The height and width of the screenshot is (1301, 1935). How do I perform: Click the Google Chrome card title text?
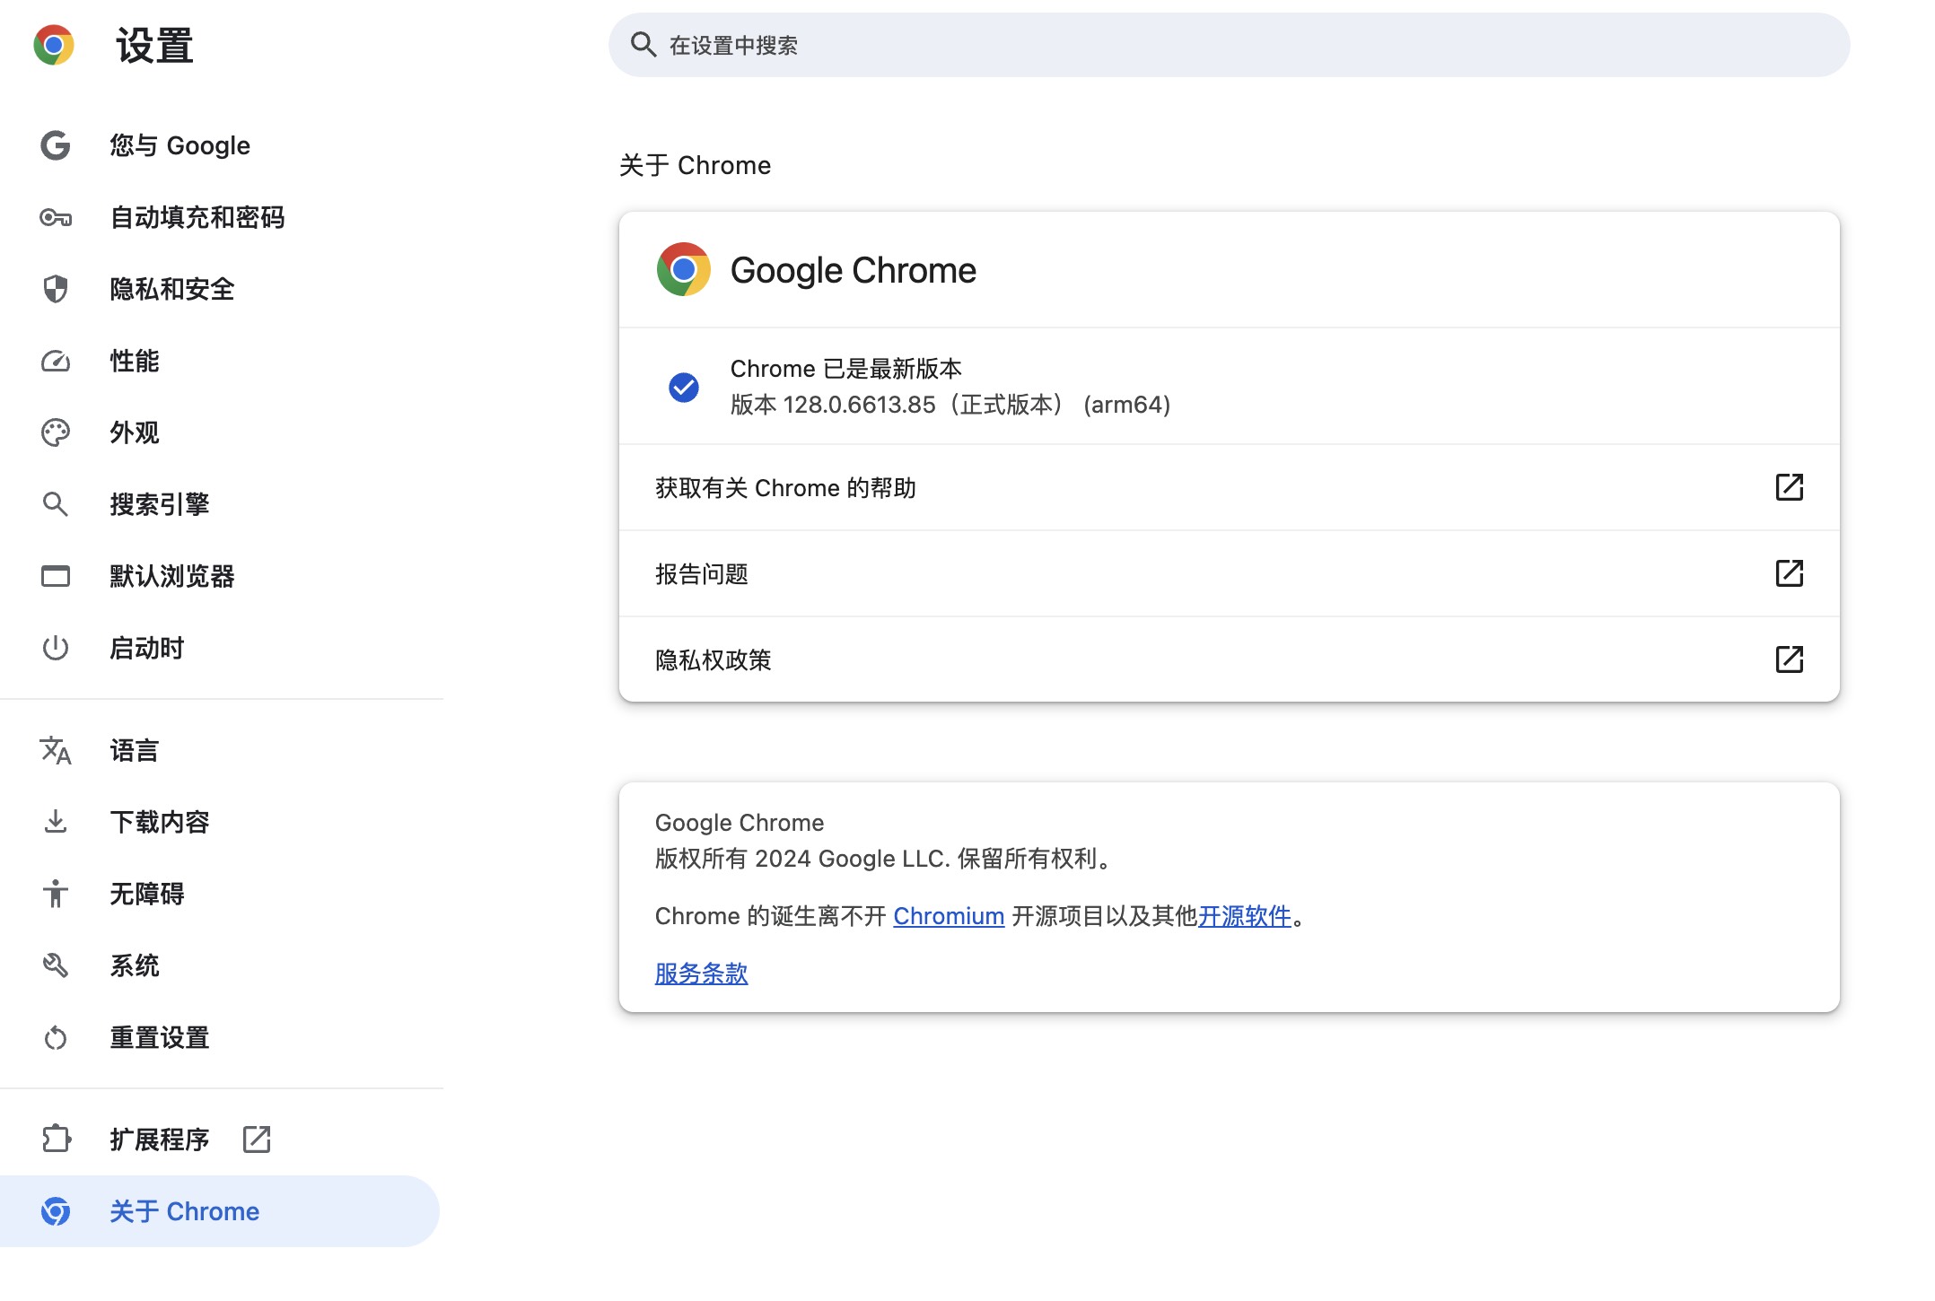pos(853,270)
